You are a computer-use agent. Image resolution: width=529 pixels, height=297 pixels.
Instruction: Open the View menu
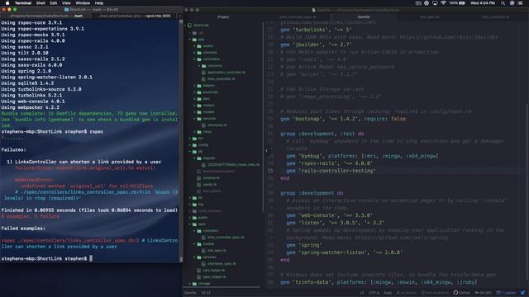pyautogui.click(x=66, y=3)
